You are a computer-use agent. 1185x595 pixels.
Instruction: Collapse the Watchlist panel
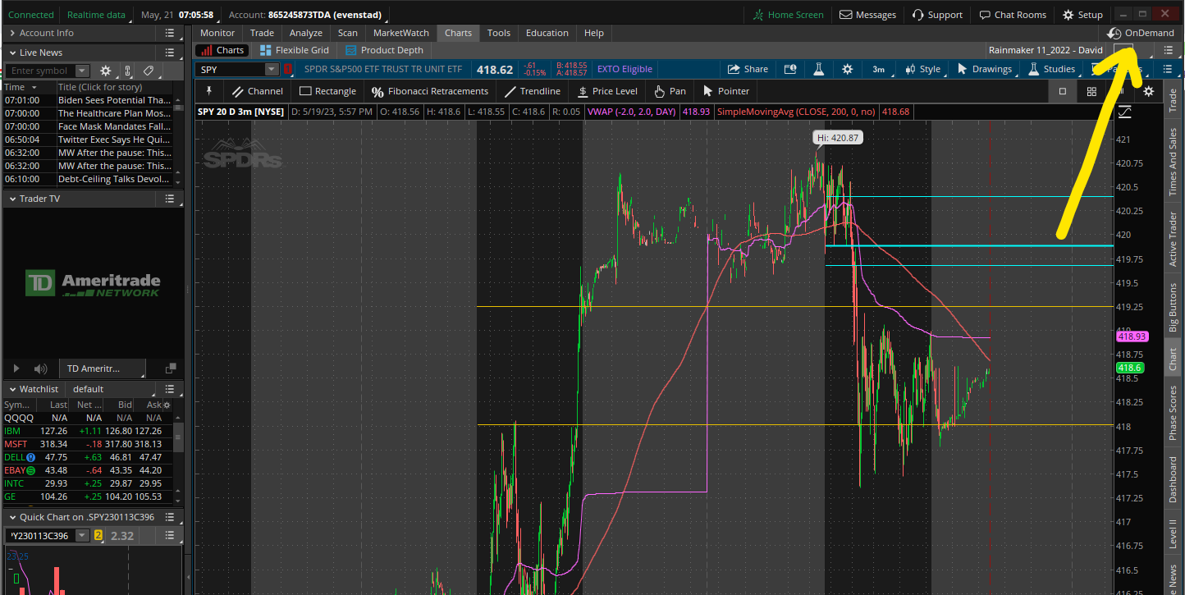click(11, 389)
